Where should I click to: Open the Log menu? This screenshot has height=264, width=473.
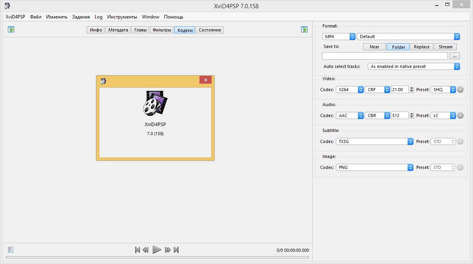pyautogui.click(x=99, y=17)
